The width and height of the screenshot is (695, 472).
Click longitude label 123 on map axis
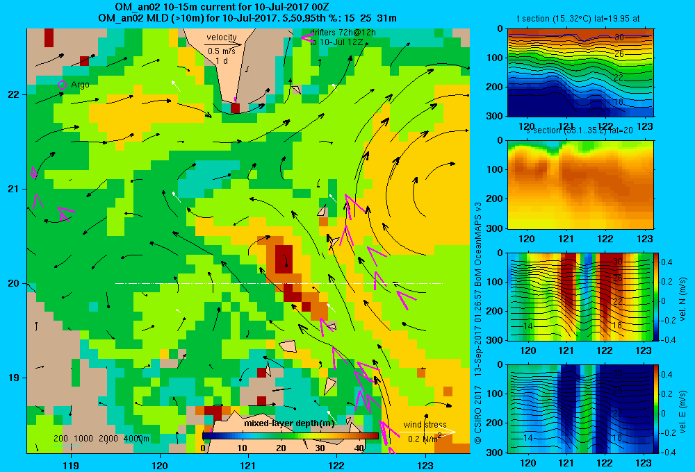(425, 465)
